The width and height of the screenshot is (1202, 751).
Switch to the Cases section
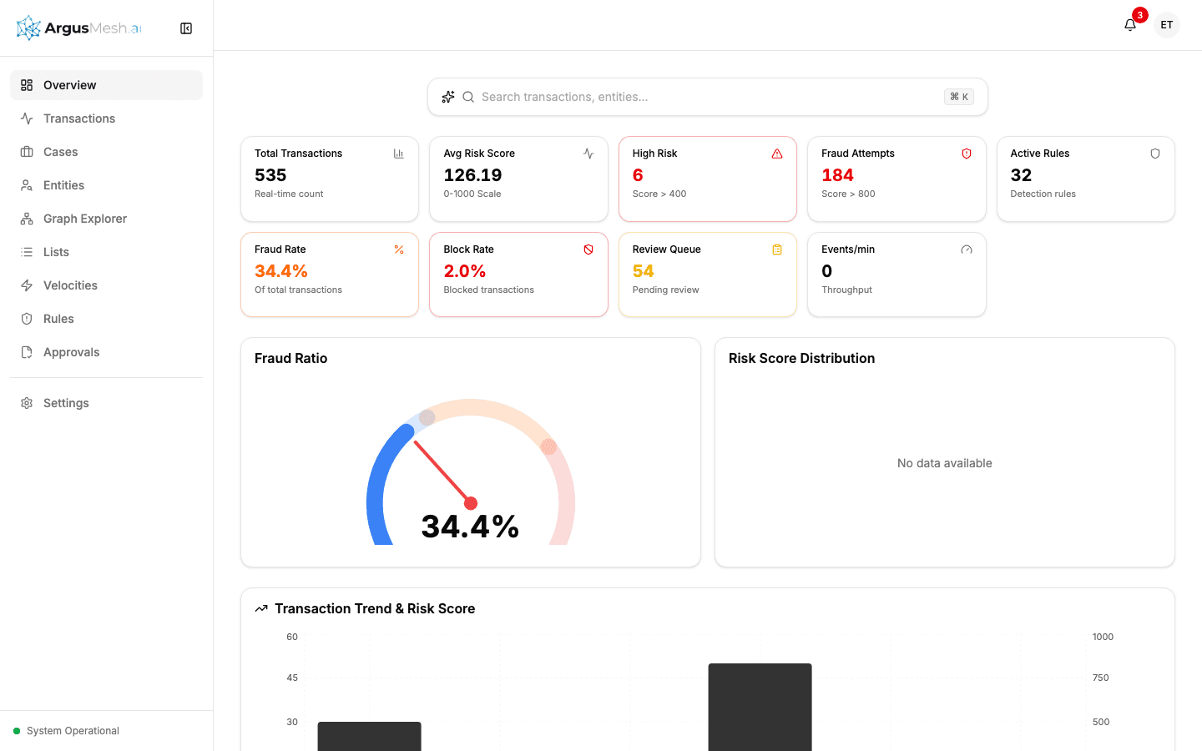(60, 151)
